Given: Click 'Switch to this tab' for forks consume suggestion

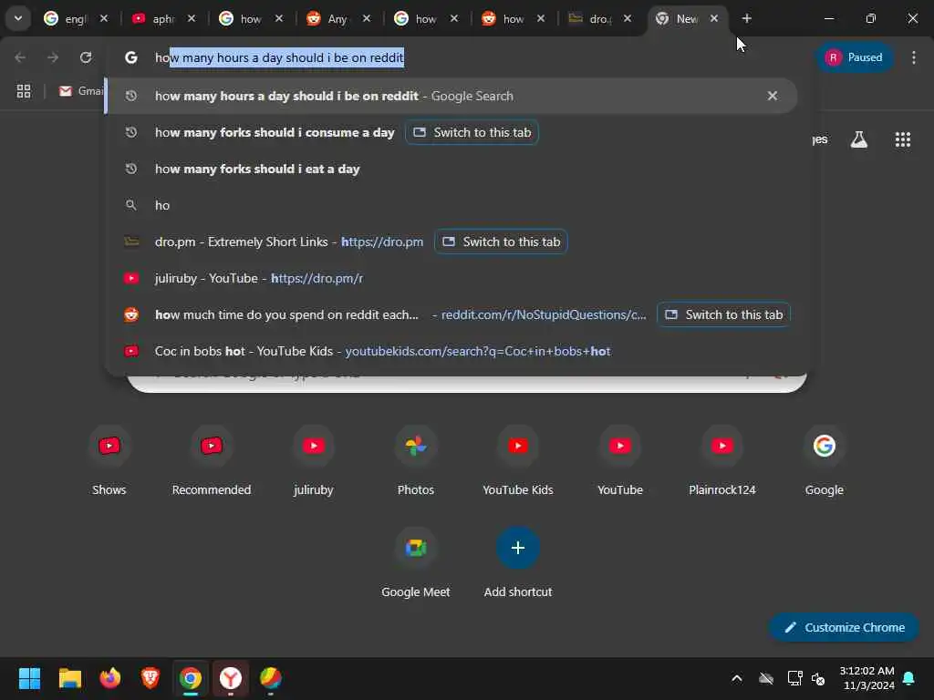Looking at the screenshot, I should [x=472, y=132].
